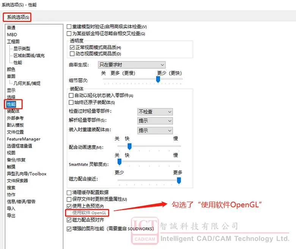Click the 磁力配合接近 slider handle
296x249 pixels.
tap(179, 180)
